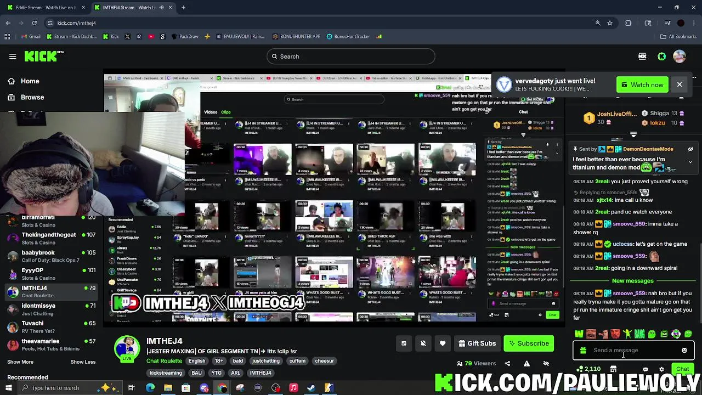Image resolution: width=702 pixels, height=395 pixels.
Task: Click the gift icon in message box
Action: pyautogui.click(x=583, y=350)
